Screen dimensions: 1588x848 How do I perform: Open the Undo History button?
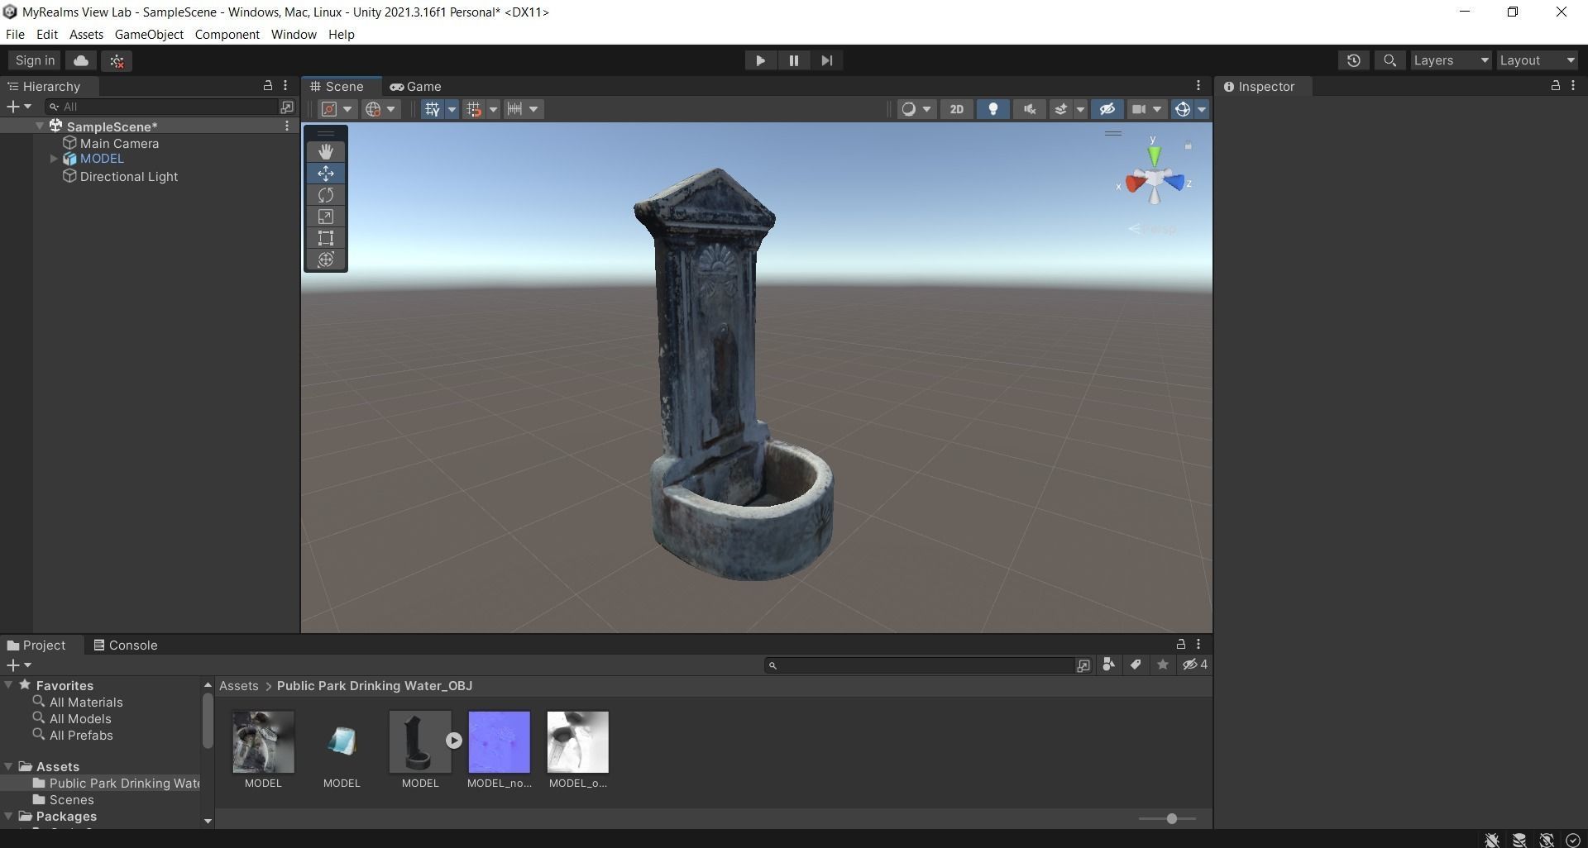coord(1354,60)
